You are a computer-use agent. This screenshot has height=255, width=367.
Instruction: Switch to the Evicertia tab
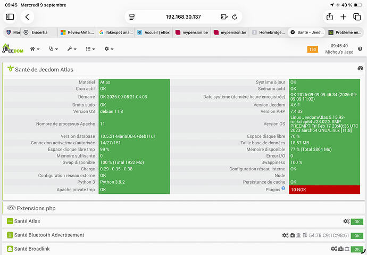(39, 32)
